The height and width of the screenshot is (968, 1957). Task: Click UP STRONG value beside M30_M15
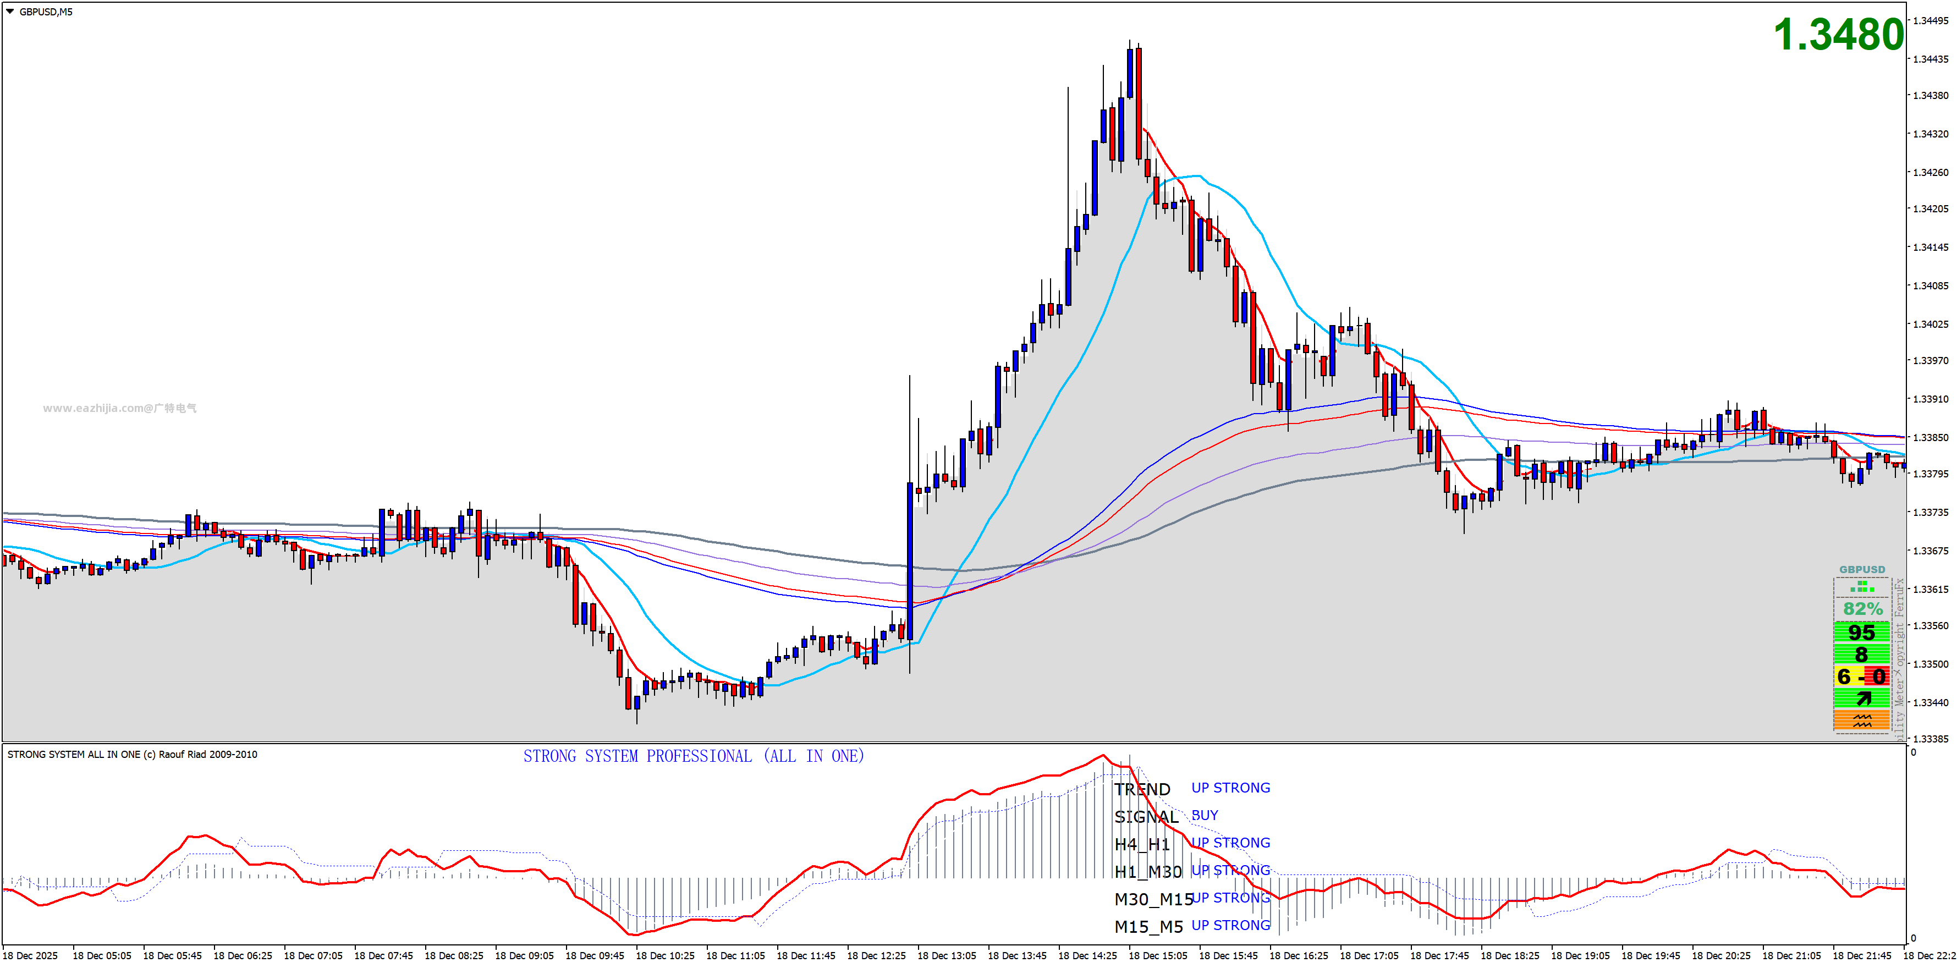(x=1230, y=898)
